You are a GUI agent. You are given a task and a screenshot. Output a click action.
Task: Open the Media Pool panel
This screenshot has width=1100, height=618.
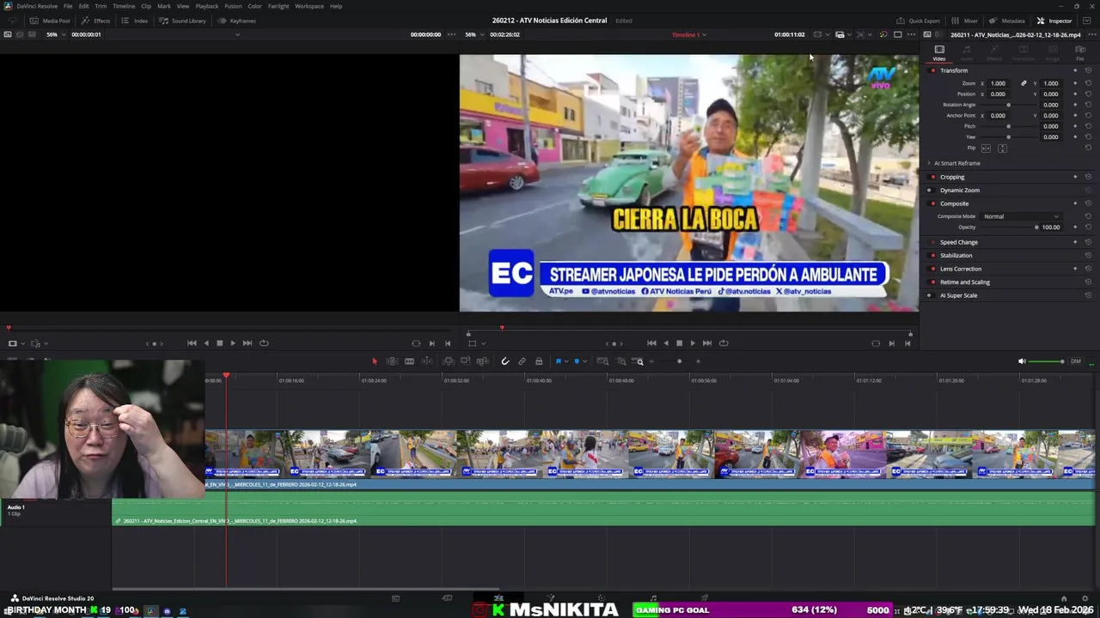tap(50, 21)
